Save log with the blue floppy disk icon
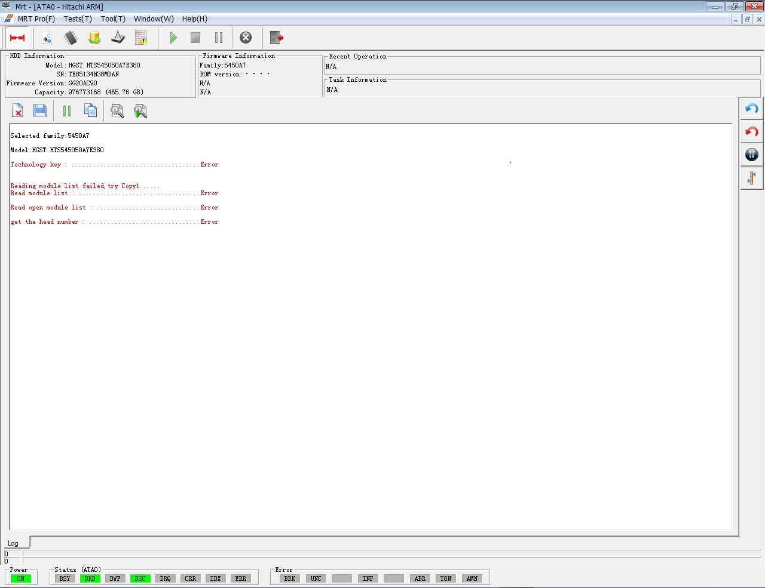Image resolution: width=765 pixels, height=588 pixels. (40, 110)
